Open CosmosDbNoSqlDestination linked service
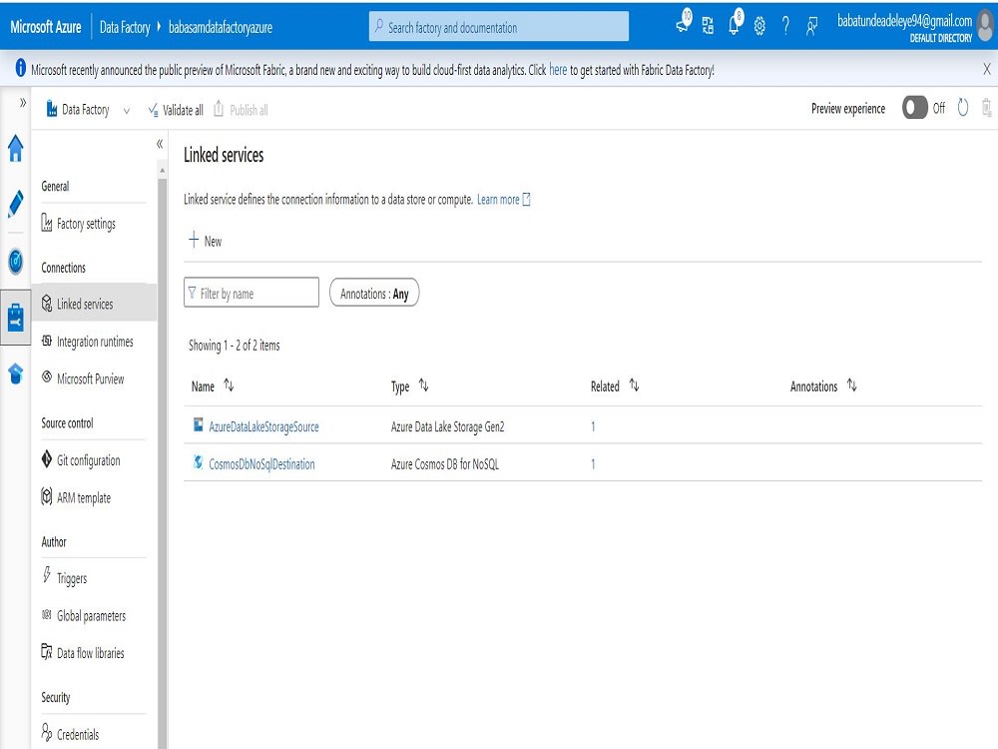This screenshot has height=749, width=998. point(261,464)
